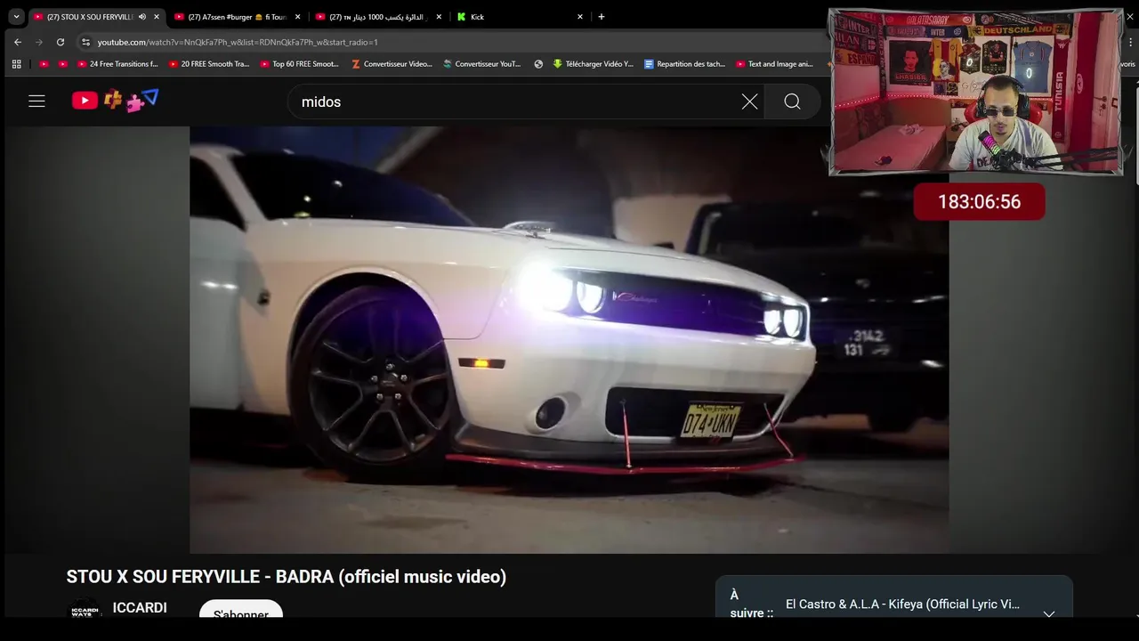This screenshot has height=641, width=1139.
Task: Close the STOU X SOU FERYVILLE tab
Action: point(157,17)
